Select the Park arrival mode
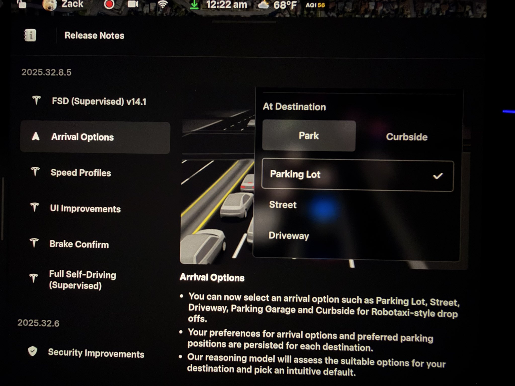Image resolution: width=515 pixels, height=386 pixels. pyautogui.click(x=309, y=136)
